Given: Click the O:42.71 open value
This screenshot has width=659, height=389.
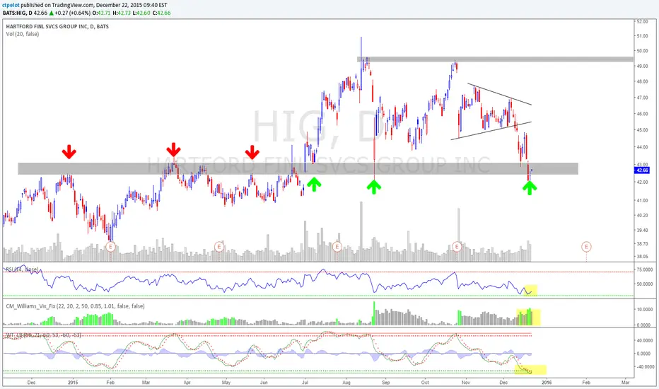Looking at the screenshot, I should (x=101, y=13).
